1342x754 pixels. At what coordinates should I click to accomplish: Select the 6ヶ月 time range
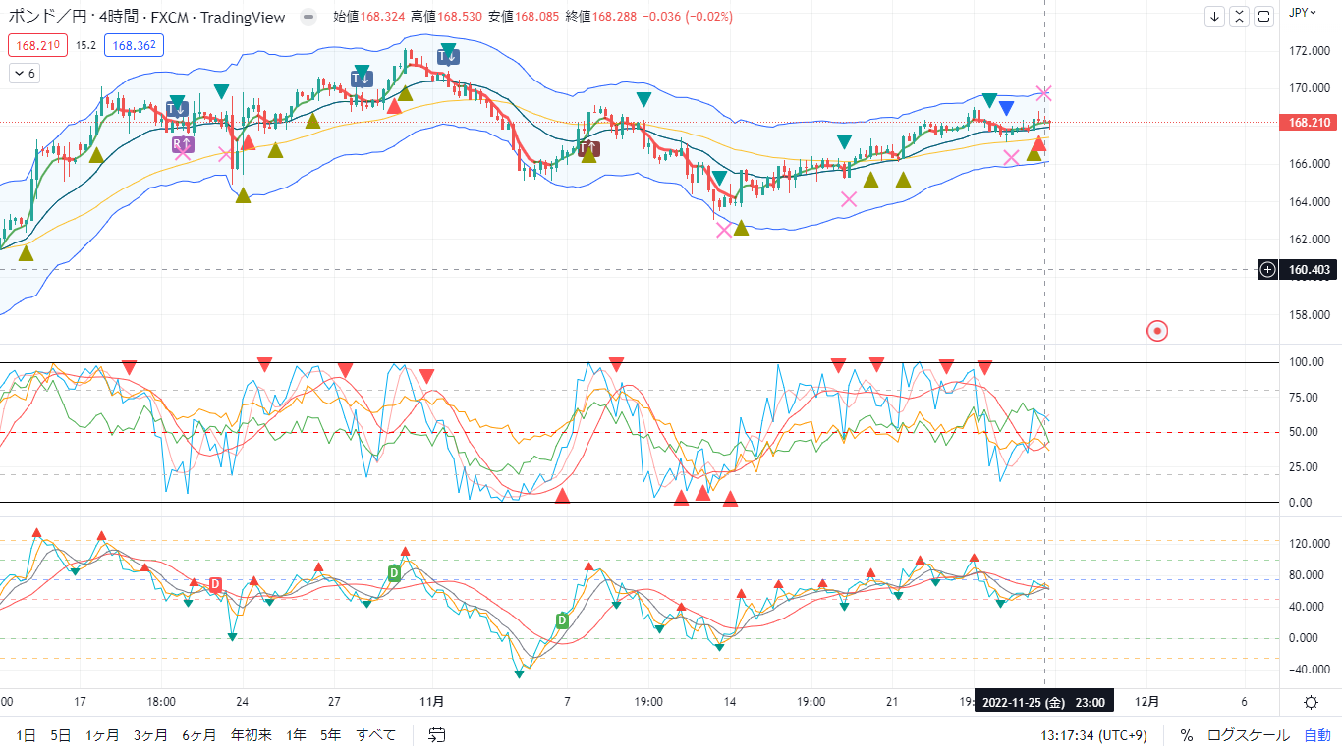(199, 734)
